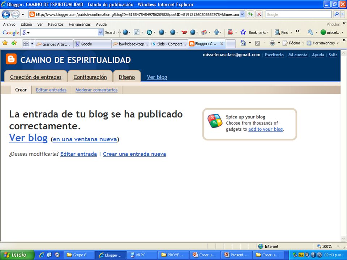Open the Diseño tab
347x260 pixels.
[127, 77]
